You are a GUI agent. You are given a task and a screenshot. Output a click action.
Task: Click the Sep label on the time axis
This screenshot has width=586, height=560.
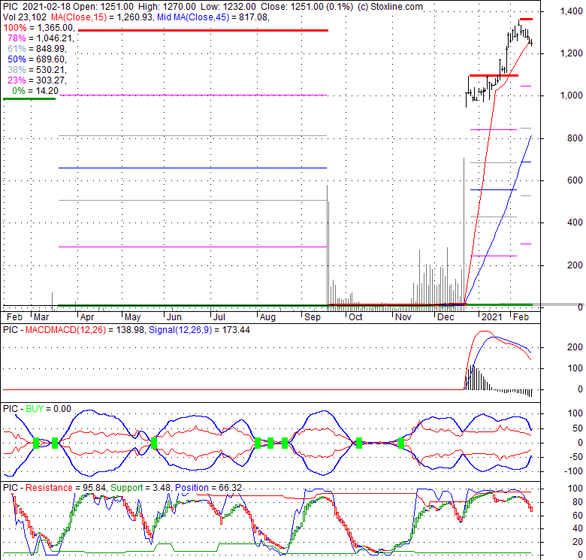point(313,317)
